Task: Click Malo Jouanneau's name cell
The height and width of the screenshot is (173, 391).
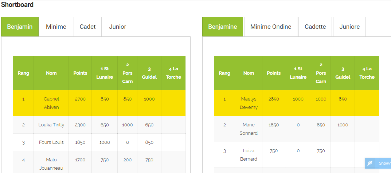Action: click(51, 164)
